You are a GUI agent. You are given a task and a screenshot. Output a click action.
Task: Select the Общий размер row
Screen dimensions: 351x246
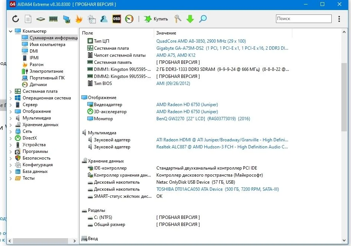tap(143, 224)
